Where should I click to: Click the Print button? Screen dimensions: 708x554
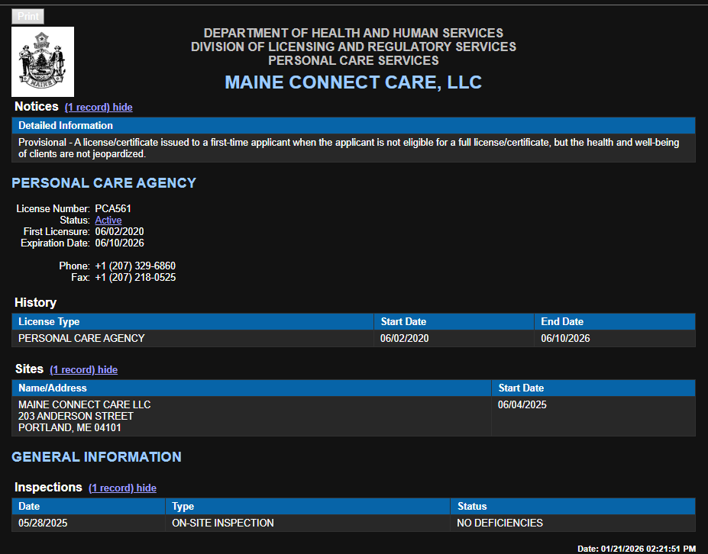click(28, 16)
